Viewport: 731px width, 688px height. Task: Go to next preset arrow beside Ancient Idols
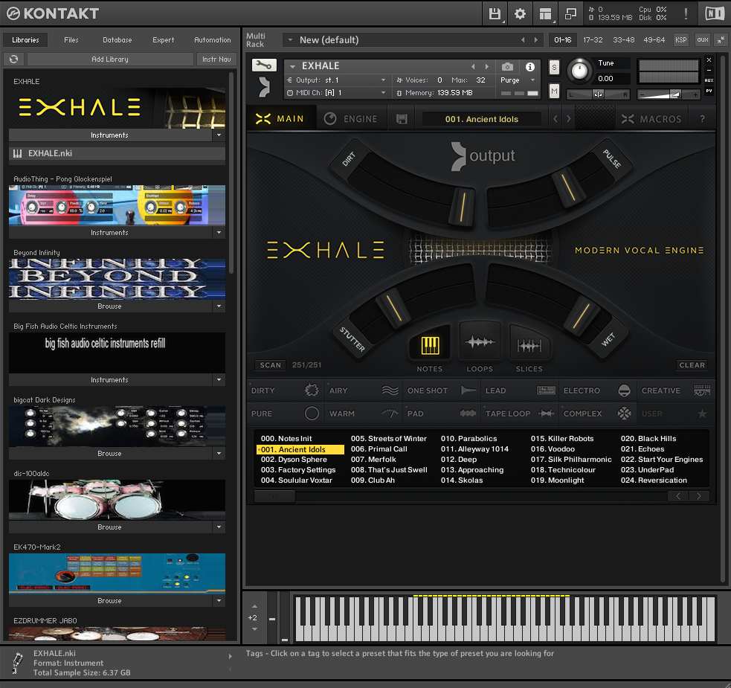point(568,119)
